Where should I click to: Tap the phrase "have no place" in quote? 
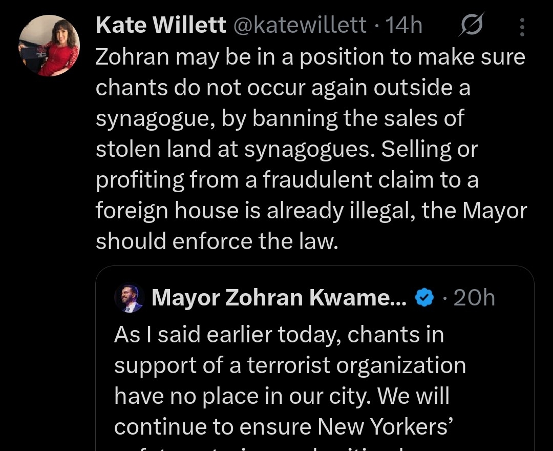[187, 396]
